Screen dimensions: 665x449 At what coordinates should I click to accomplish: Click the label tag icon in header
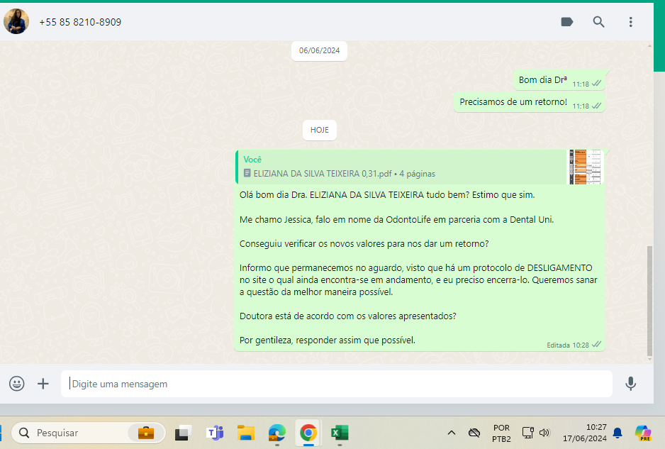tap(566, 22)
